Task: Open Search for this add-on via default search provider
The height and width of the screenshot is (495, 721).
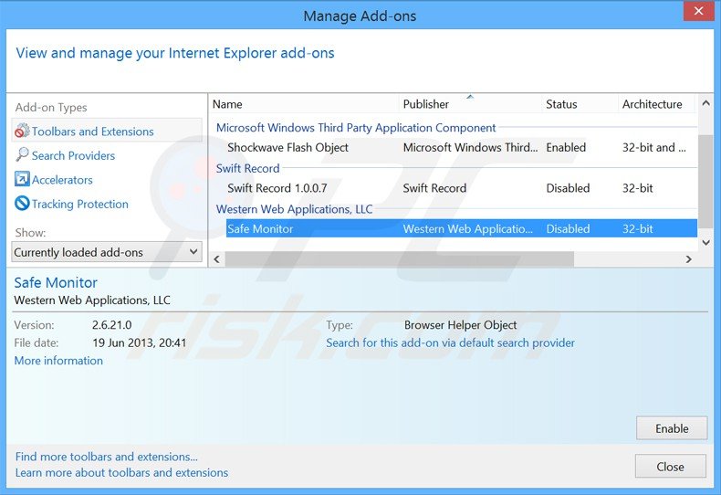Action: click(450, 342)
